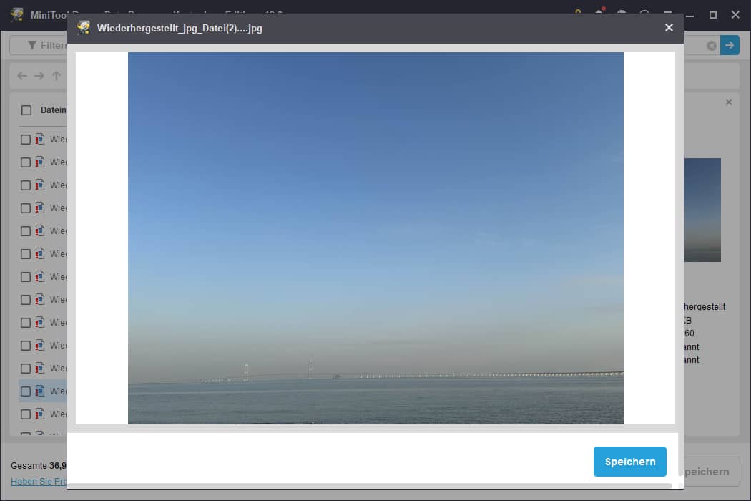The image size is (751, 501).
Task: Click Speichern in the preview dialog
Action: tap(630, 461)
